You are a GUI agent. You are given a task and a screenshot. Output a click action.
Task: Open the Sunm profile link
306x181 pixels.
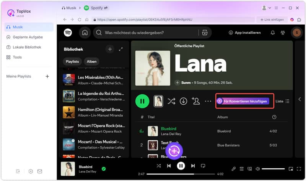(186, 82)
